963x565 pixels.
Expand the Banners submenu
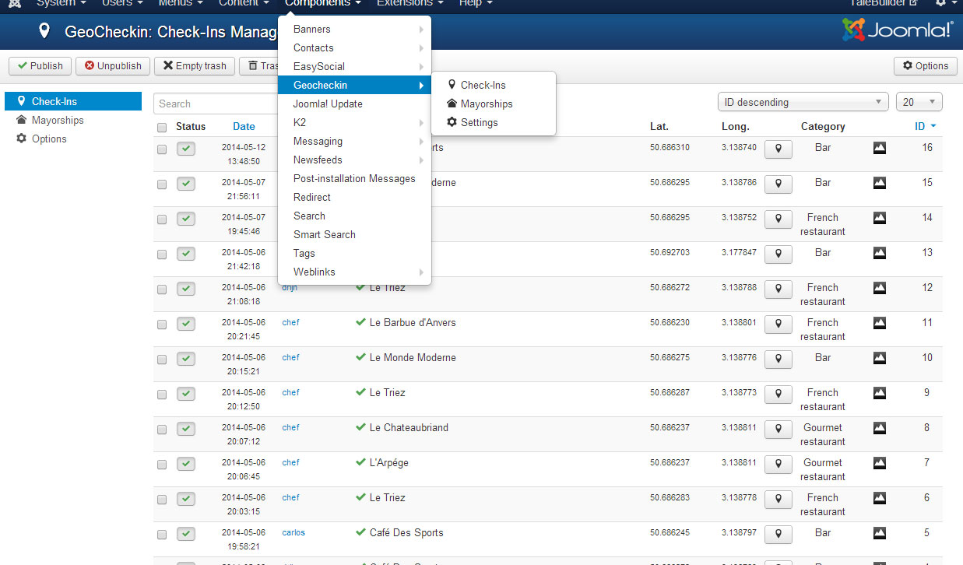(x=354, y=30)
